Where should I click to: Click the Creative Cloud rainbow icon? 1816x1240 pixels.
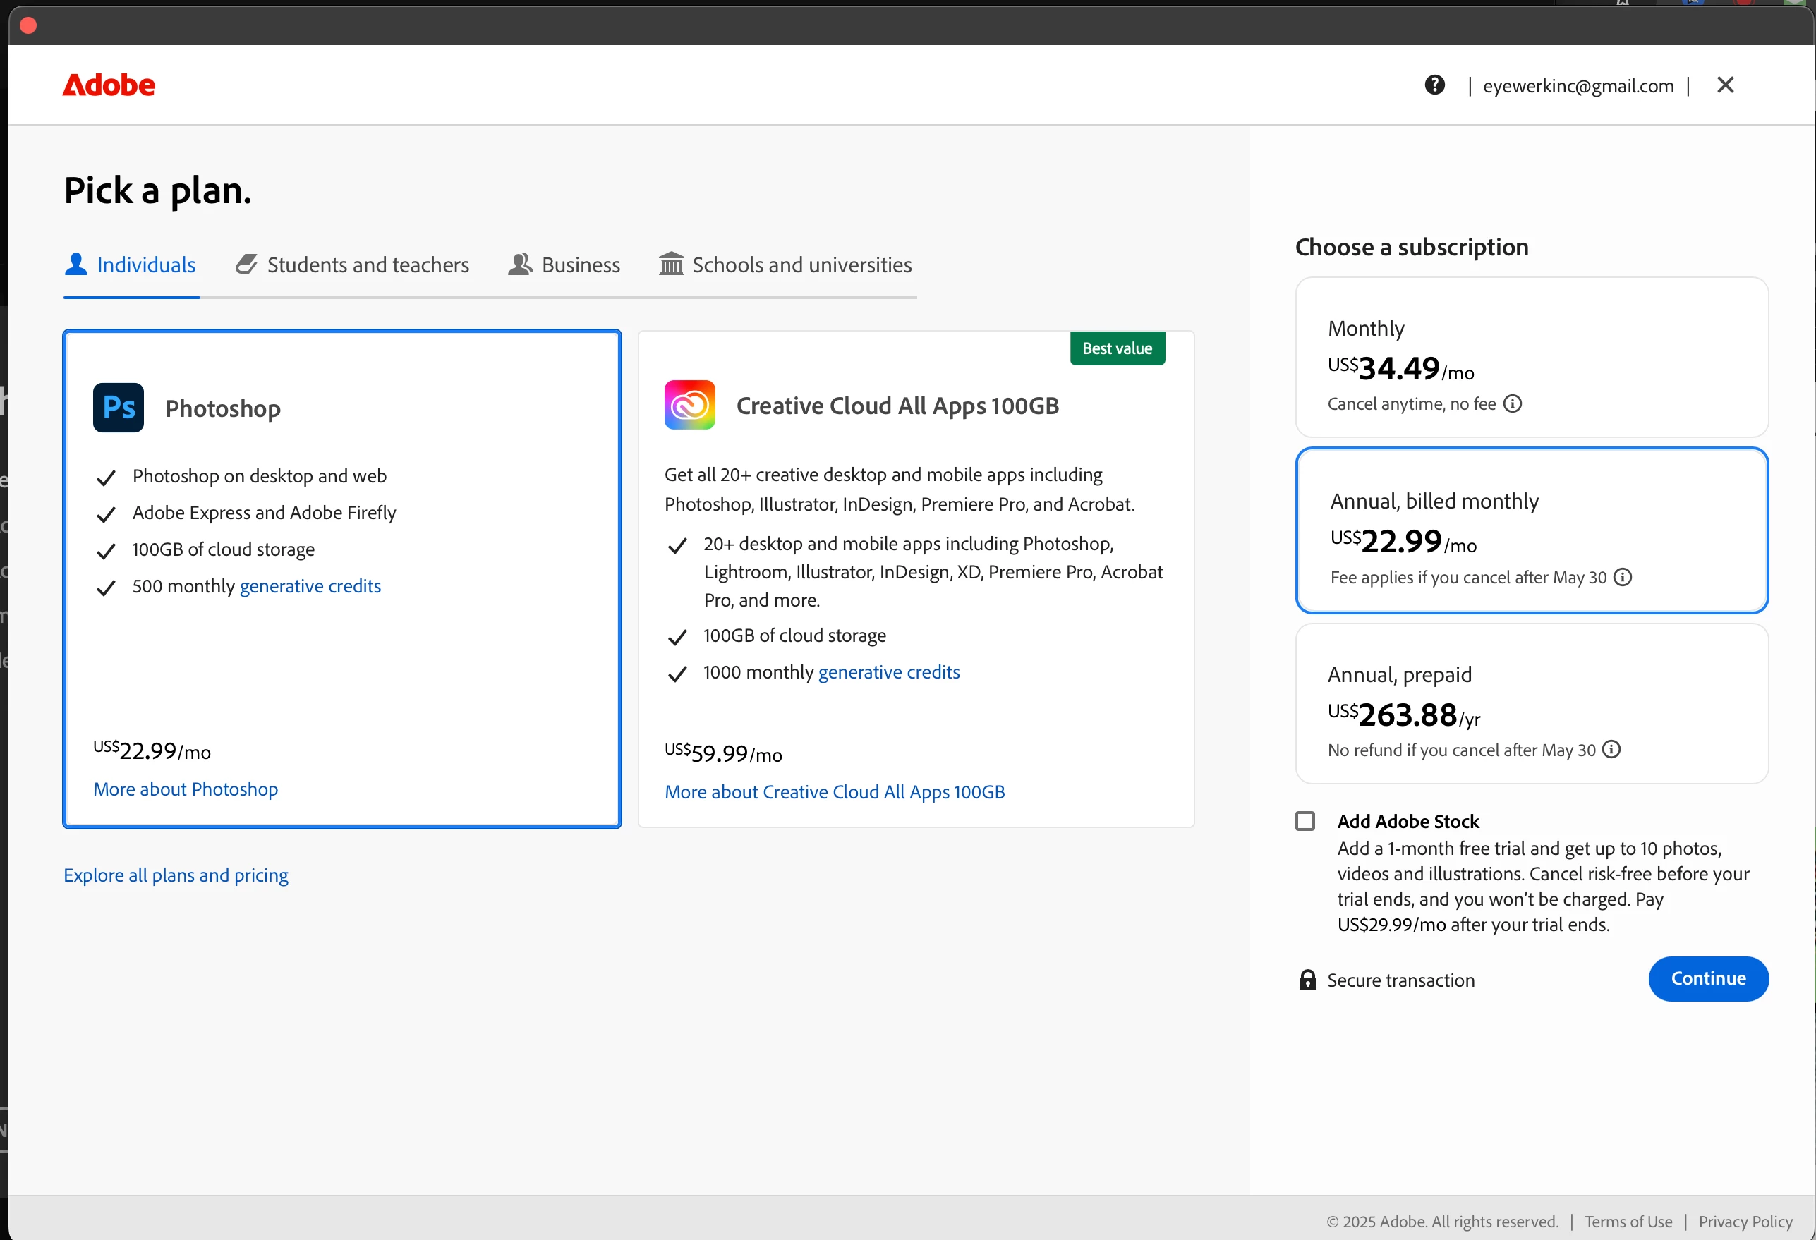pyautogui.click(x=689, y=405)
